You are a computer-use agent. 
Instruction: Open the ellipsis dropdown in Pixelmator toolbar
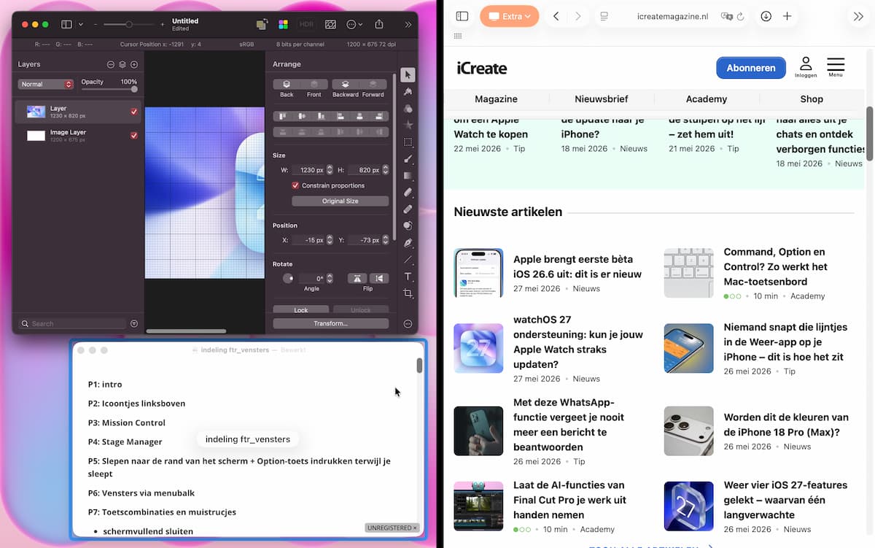354,24
